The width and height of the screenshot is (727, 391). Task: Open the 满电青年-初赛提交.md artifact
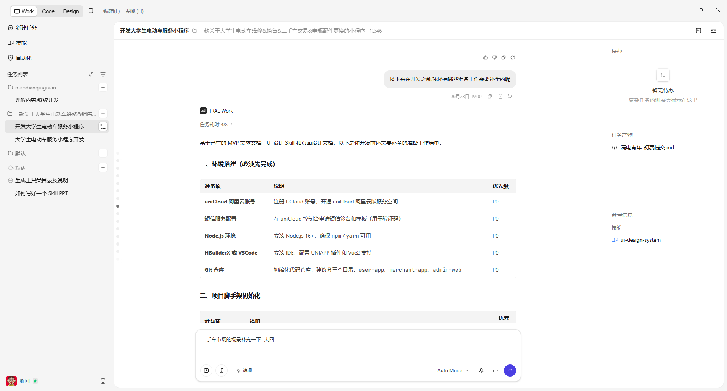coord(643,147)
